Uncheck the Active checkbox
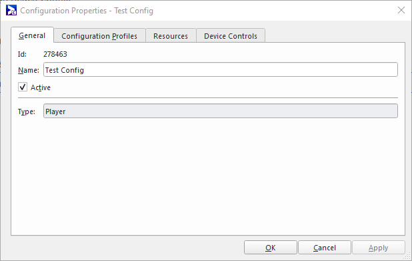This screenshot has height=261, width=412. [x=23, y=87]
